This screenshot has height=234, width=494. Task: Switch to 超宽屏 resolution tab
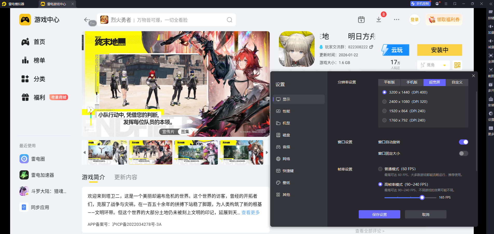point(435,82)
